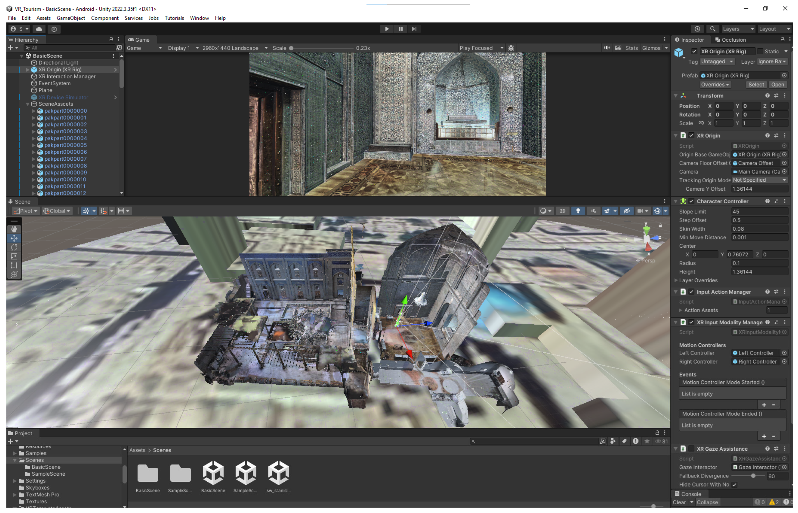The height and width of the screenshot is (513, 798).
Task: Uncheck Hide Cursor With No checkbox
Action: click(x=734, y=484)
